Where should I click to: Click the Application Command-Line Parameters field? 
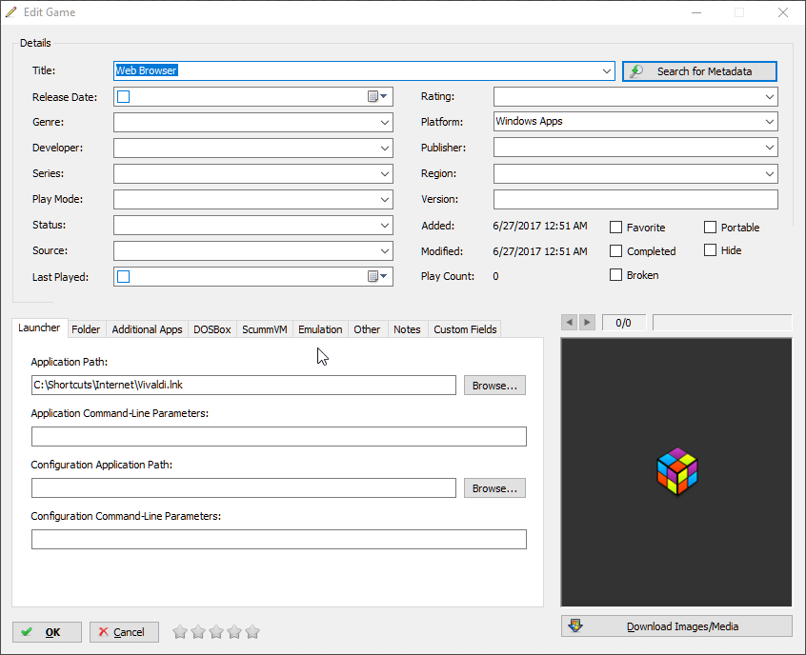[278, 436]
